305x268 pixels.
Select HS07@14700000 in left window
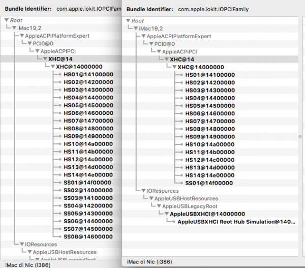(x=88, y=121)
